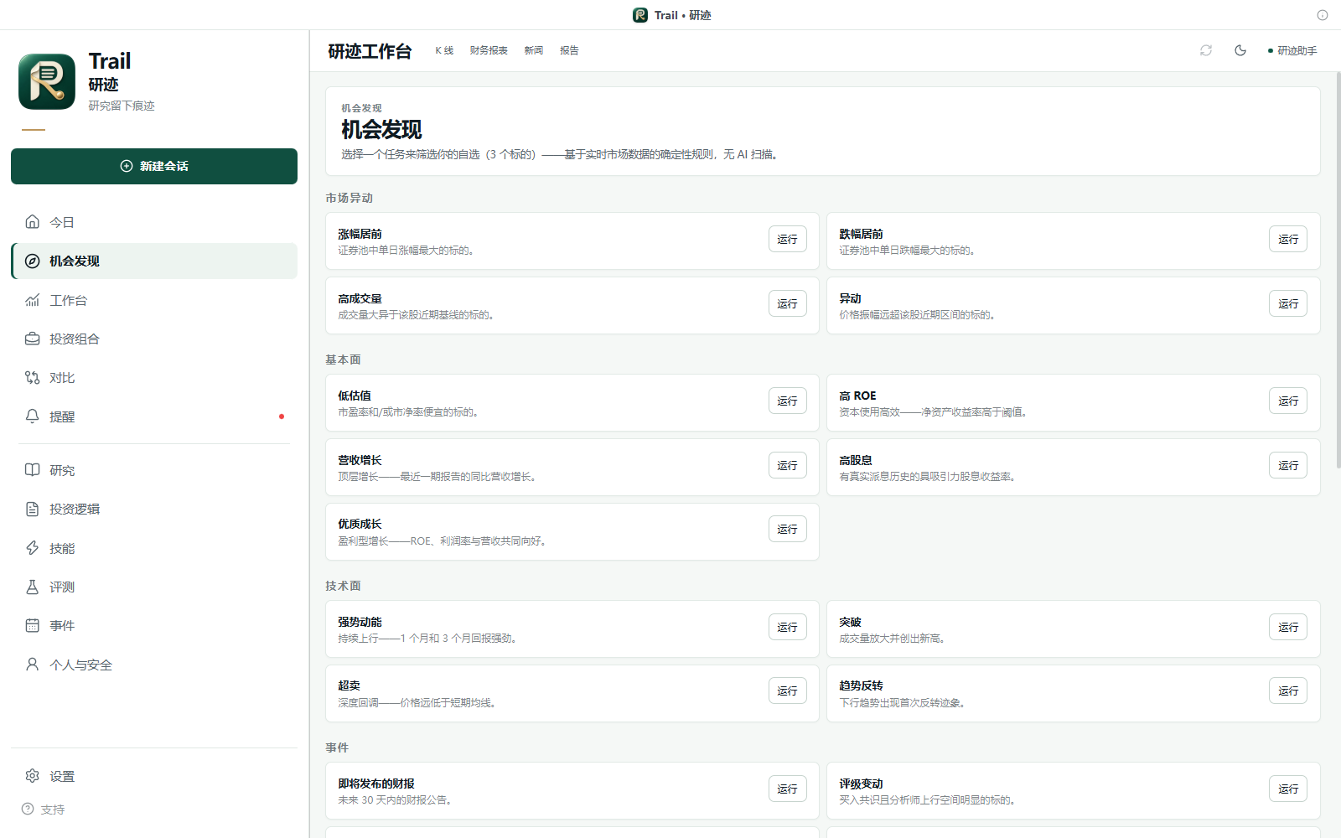
Task: Click the 机会发现 page heading
Action: coord(381,130)
